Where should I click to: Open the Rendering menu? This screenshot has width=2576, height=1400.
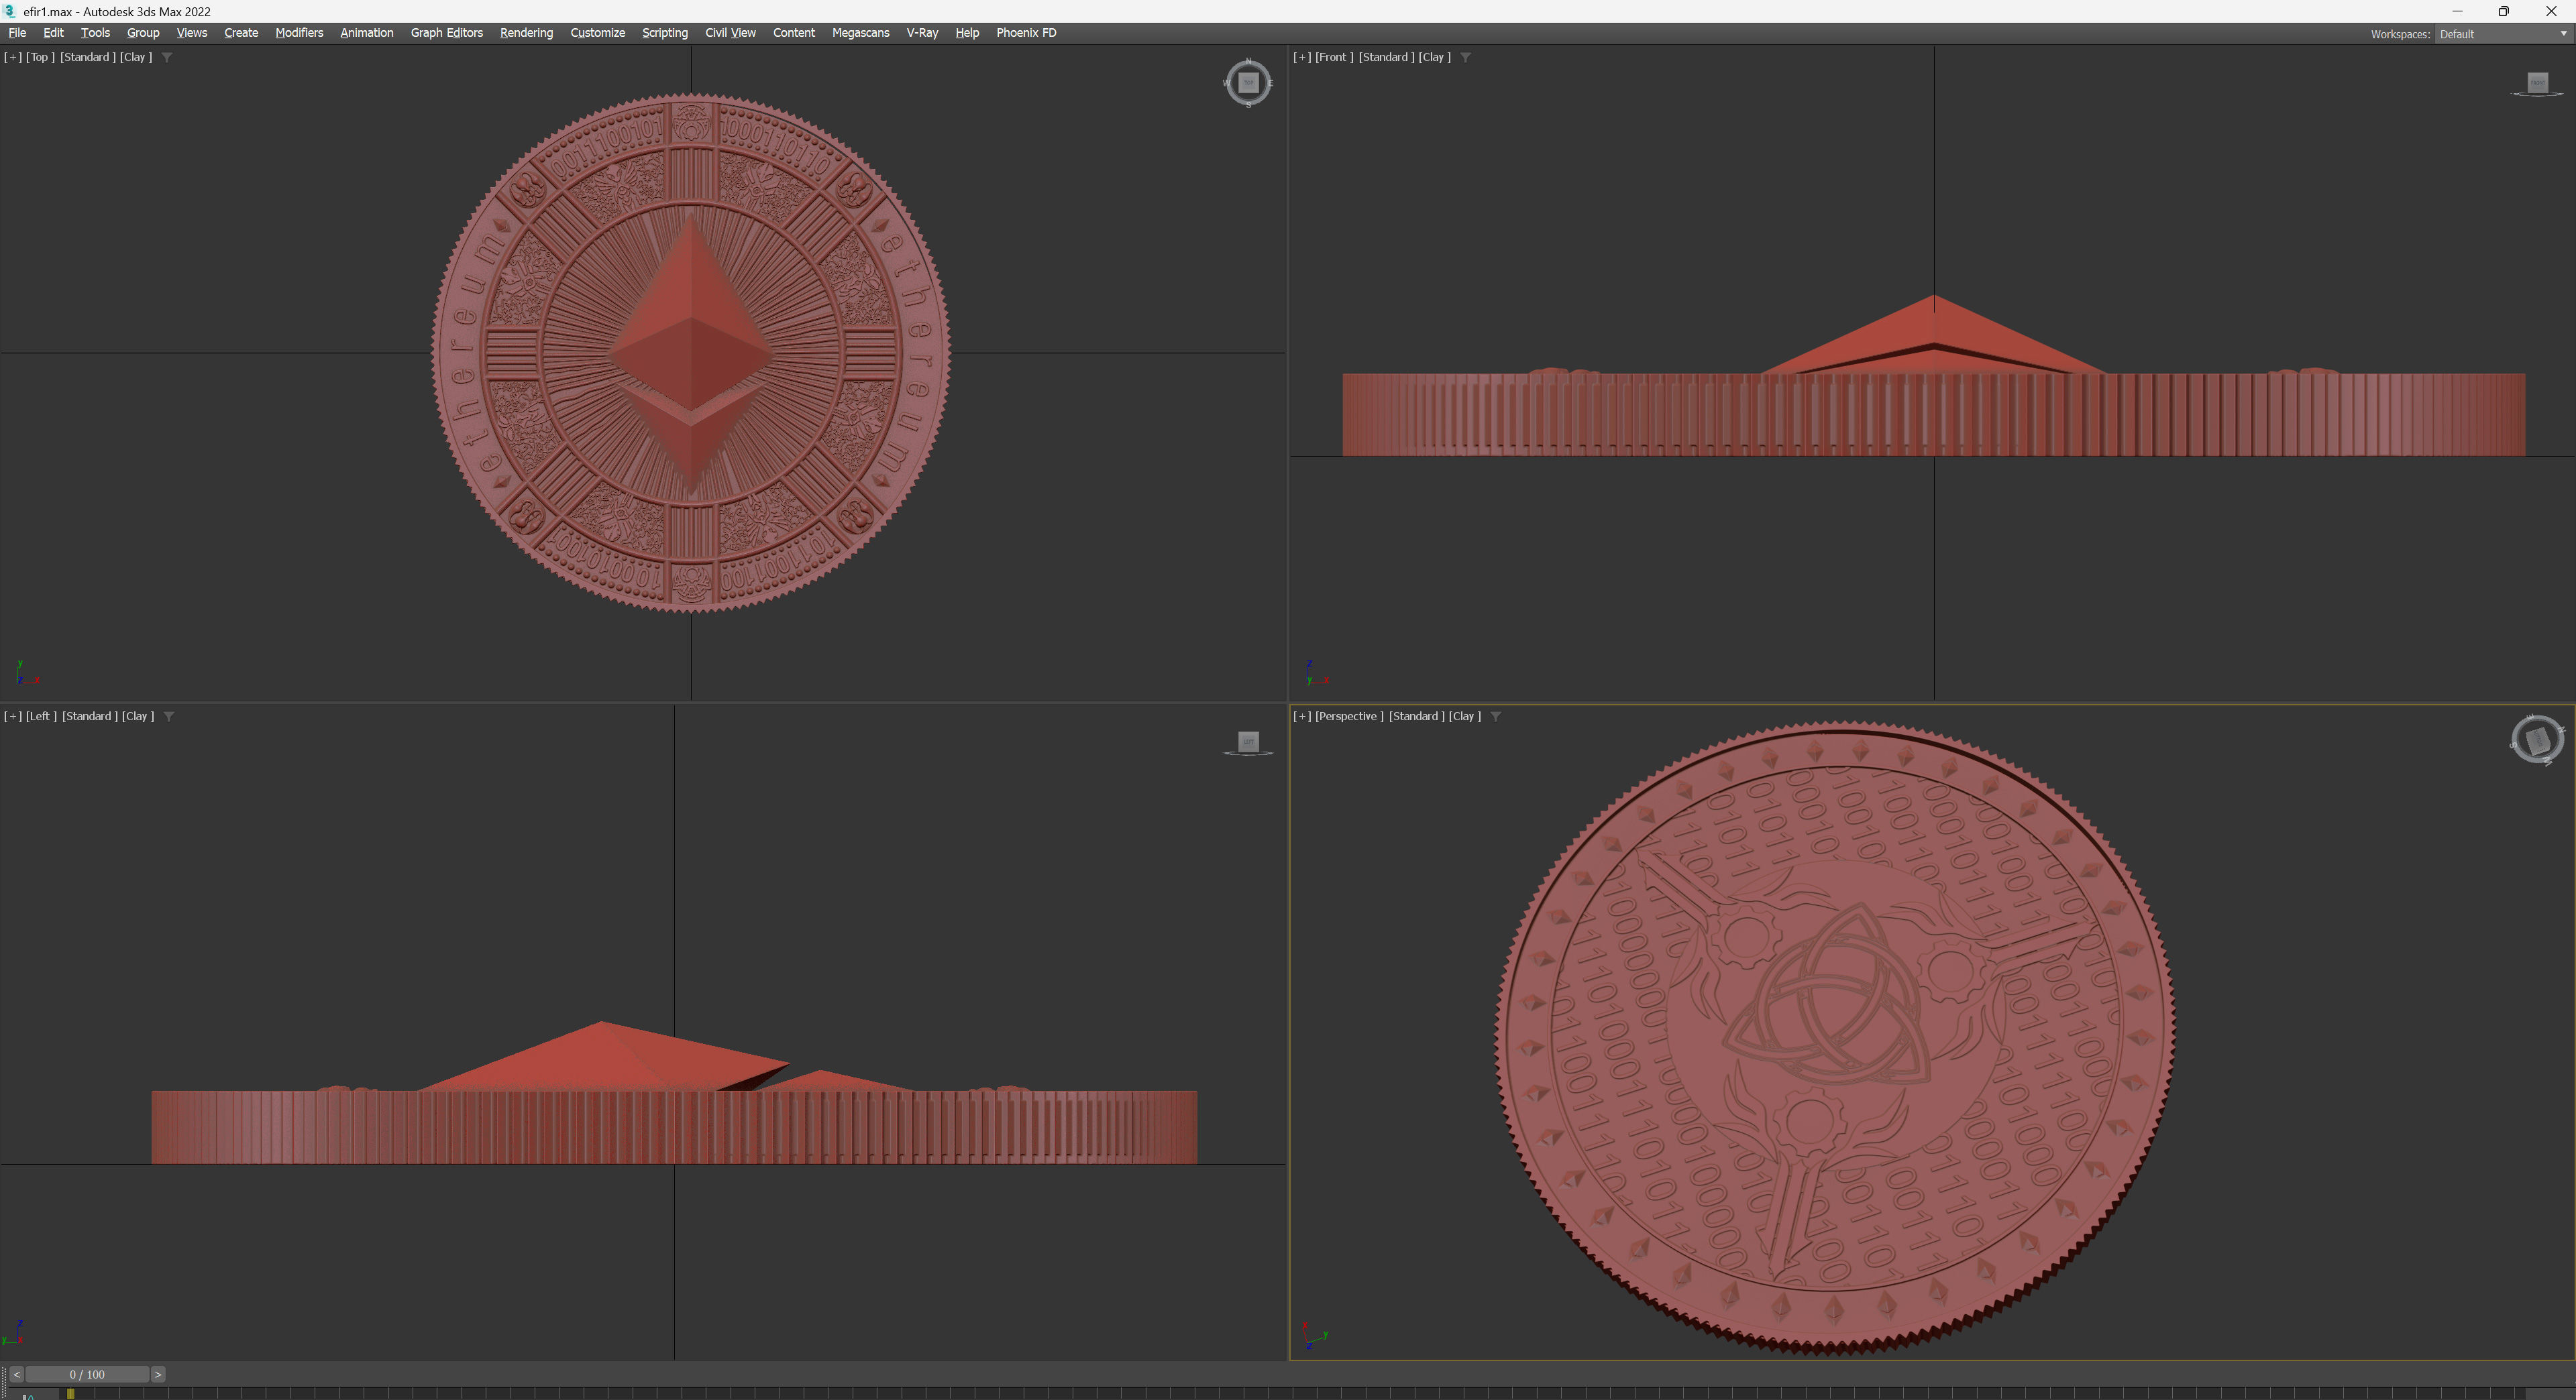pos(526,33)
